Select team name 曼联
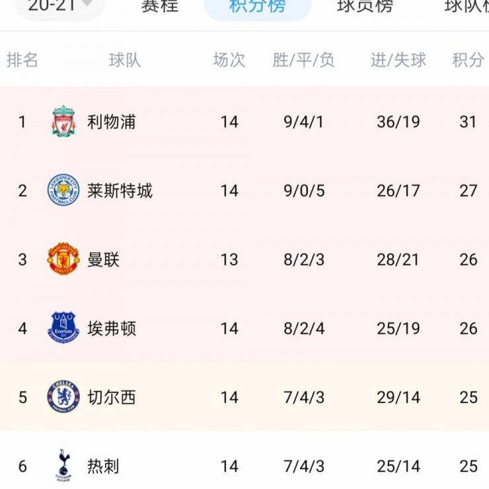 103,260
